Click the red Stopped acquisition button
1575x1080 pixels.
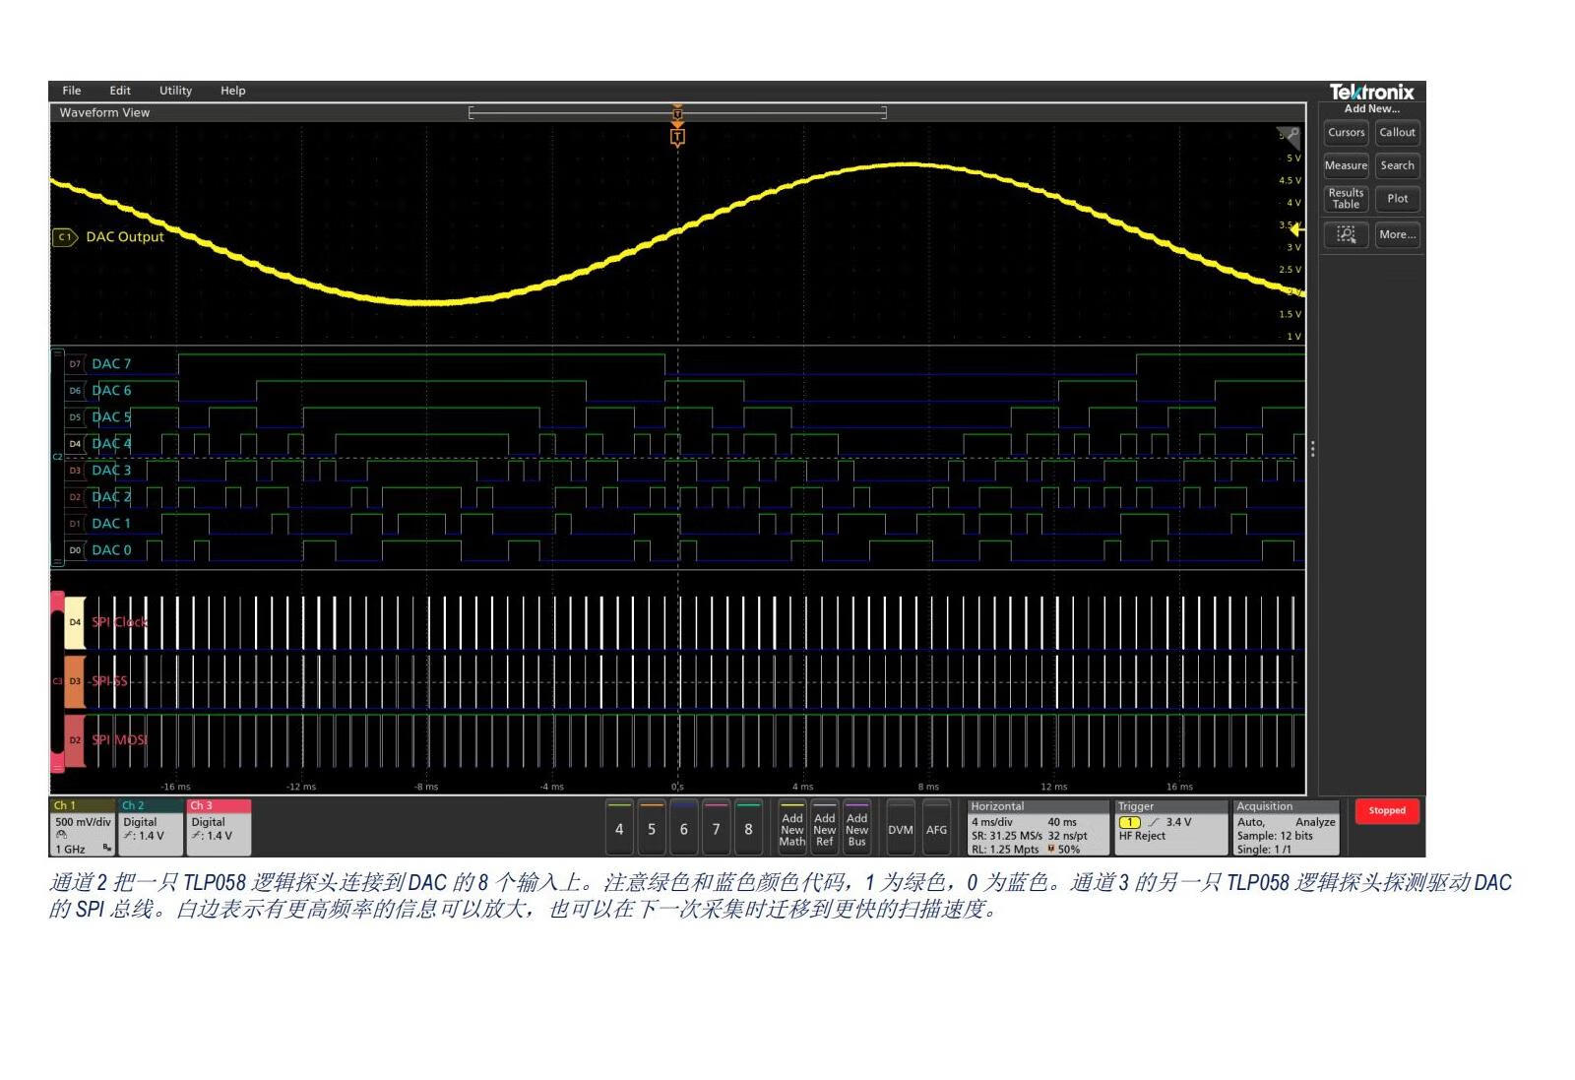(x=1386, y=811)
